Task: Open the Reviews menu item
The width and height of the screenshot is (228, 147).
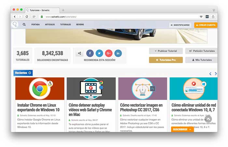Action: 80,24
